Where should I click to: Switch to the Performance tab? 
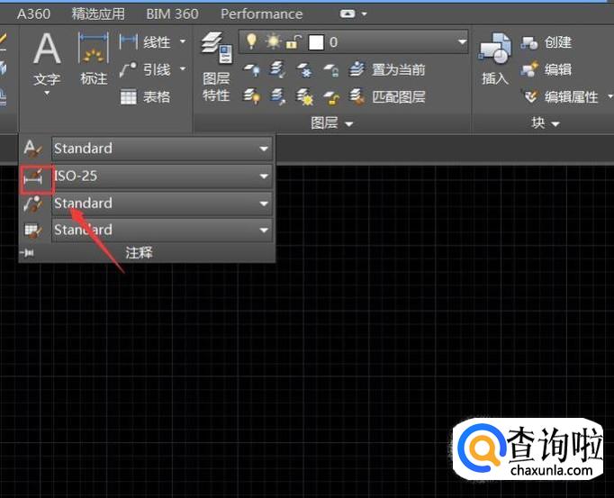pos(261,14)
